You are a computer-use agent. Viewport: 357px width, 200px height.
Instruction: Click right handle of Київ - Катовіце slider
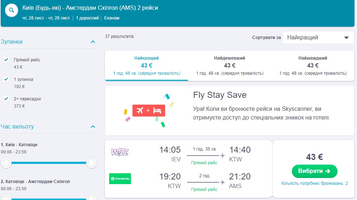[x=92, y=163]
